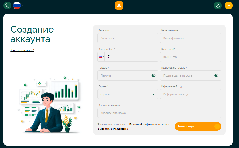The height and width of the screenshot is (148, 239).
Task: Click the orange 'Регистрация' button
Action: click(x=198, y=126)
